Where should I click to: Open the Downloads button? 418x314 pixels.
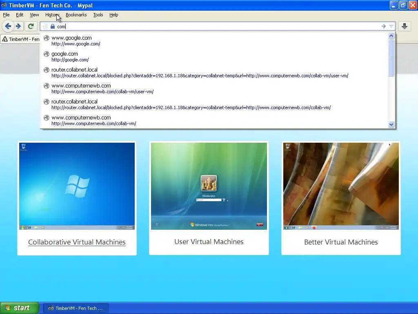click(x=405, y=26)
